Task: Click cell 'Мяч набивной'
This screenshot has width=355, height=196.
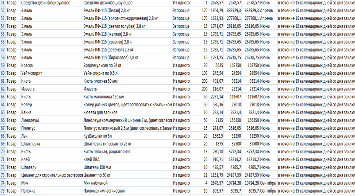Action: click(127, 183)
